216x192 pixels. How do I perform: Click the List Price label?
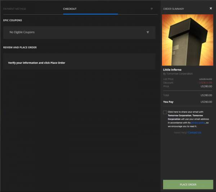click(x=168, y=79)
